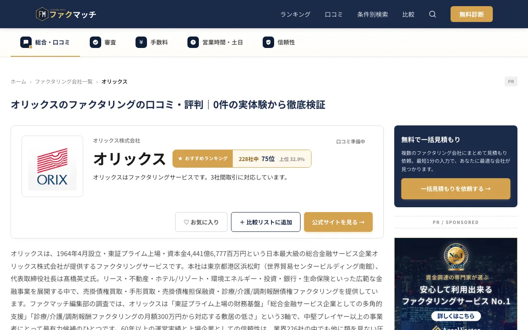Viewport: 528px width, 330px height.
Task: Click the 無料診断 button
Action: point(472,14)
